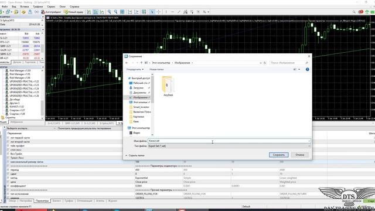Tick checkbox for 'коэффициент' parameter

tap(8, 186)
